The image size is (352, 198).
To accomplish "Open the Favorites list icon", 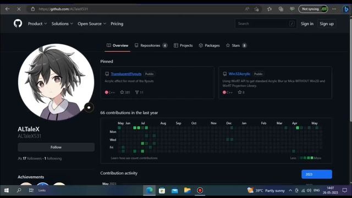I will point(269,9).
